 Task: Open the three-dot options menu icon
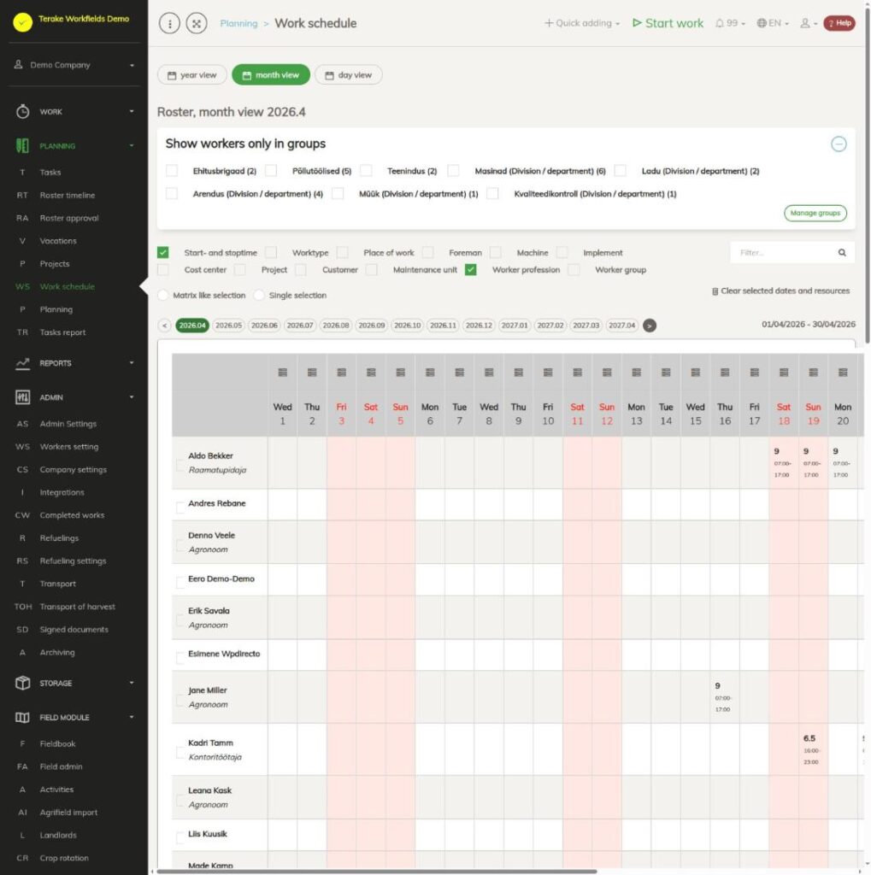pos(170,23)
